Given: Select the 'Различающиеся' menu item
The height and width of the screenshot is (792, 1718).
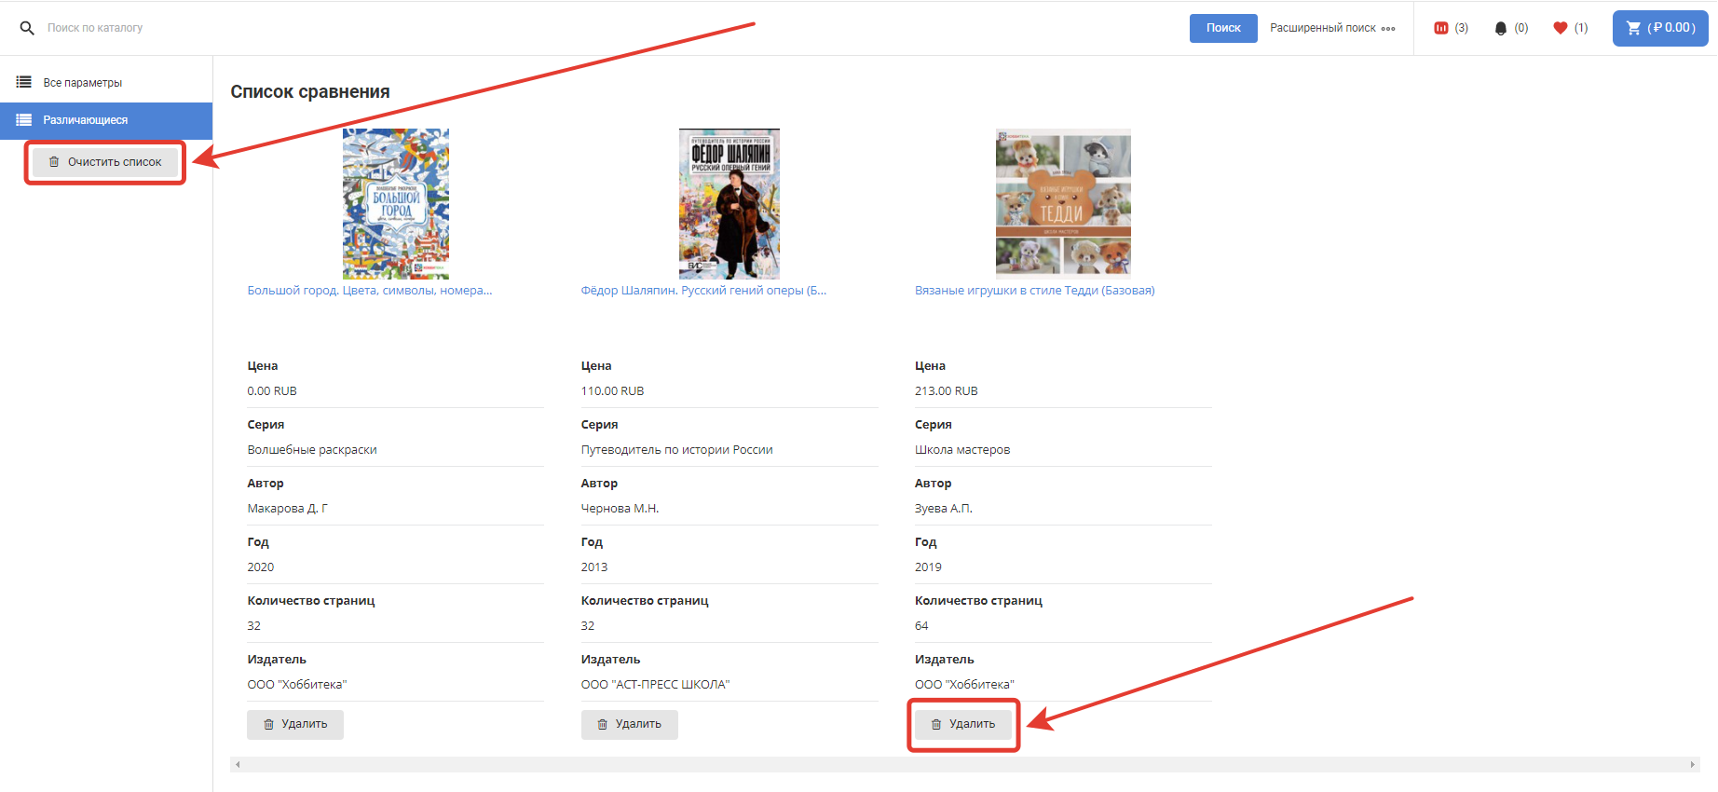Looking at the screenshot, I should [x=86, y=120].
